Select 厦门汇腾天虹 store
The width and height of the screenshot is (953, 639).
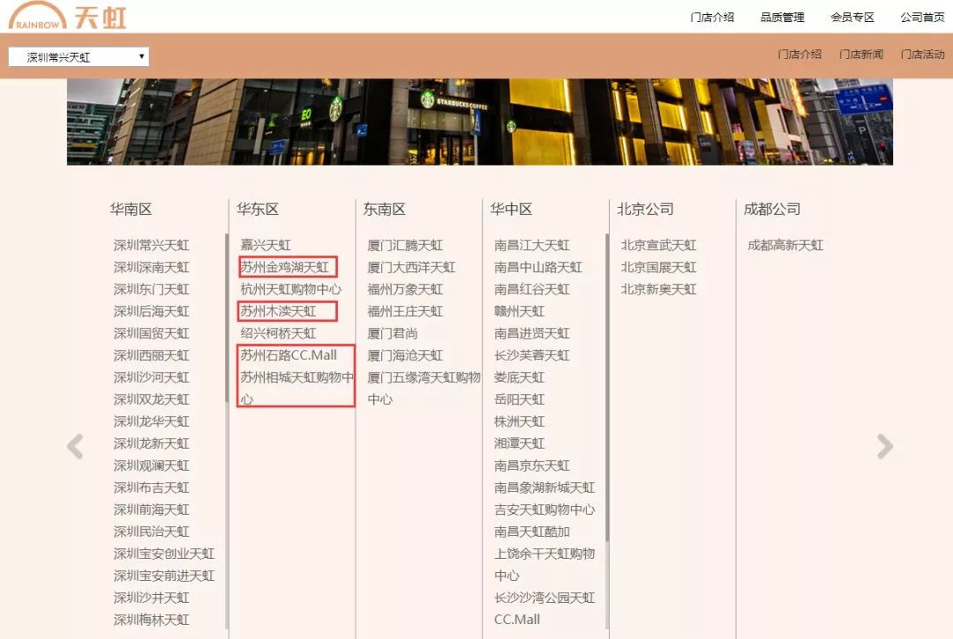click(405, 245)
